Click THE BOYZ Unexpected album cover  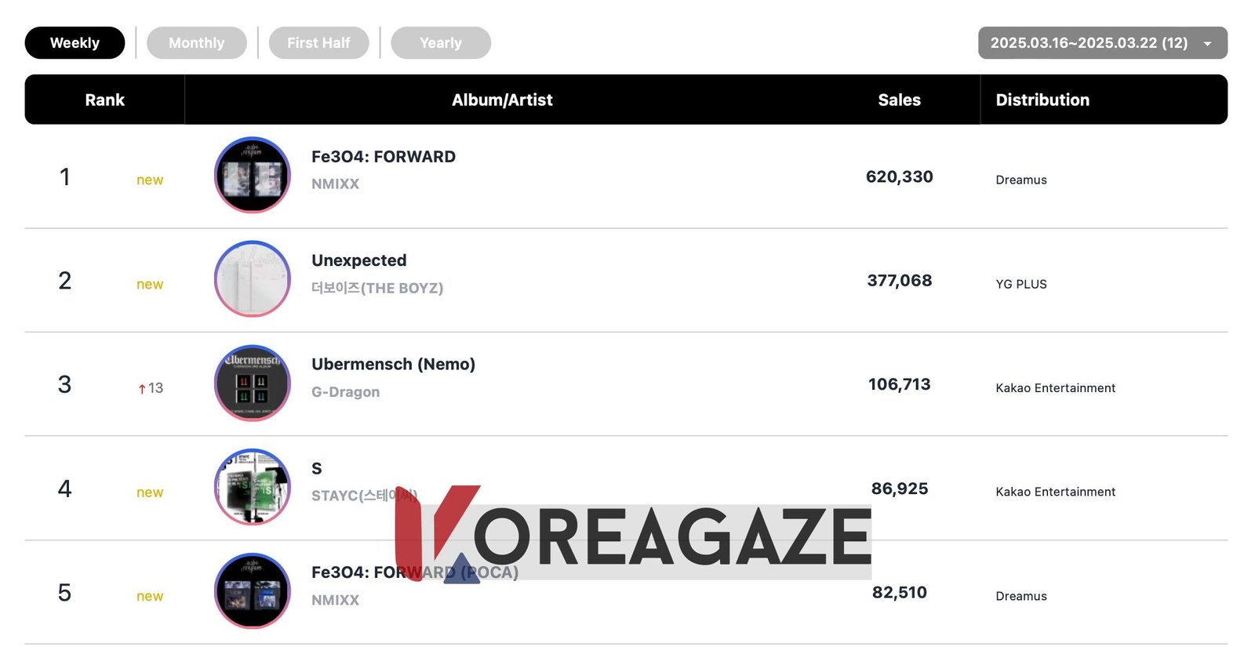click(252, 279)
